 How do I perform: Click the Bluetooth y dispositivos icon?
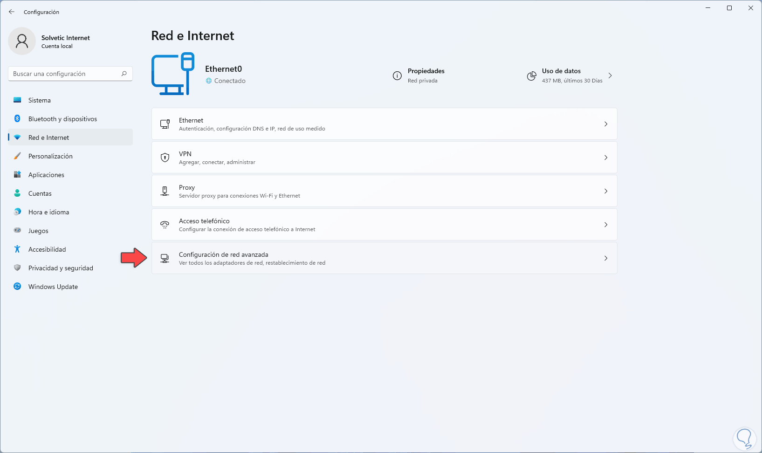[17, 119]
